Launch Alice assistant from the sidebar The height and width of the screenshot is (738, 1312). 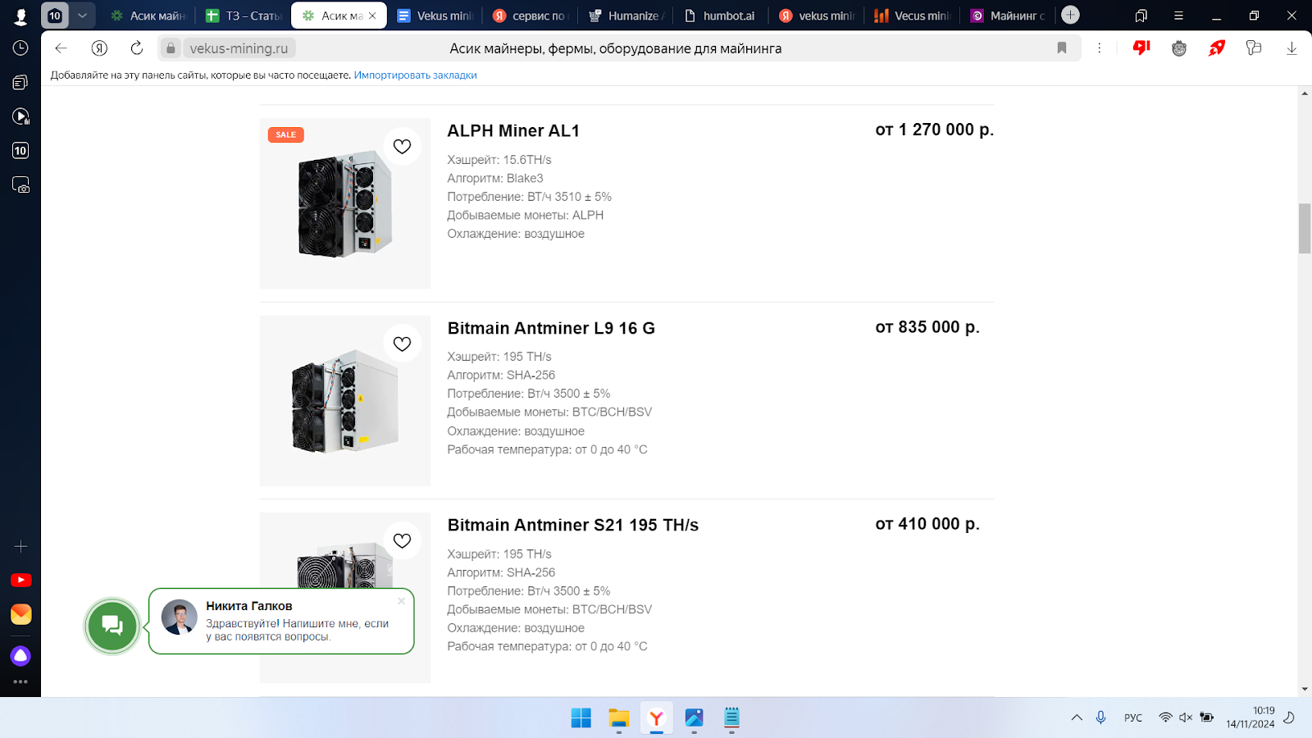point(20,656)
